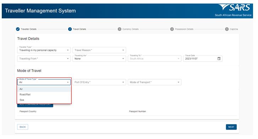The width and height of the screenshot is (258, 139).
Task: Open the Traveller Type dropdown
Action: tap(44, 50)
